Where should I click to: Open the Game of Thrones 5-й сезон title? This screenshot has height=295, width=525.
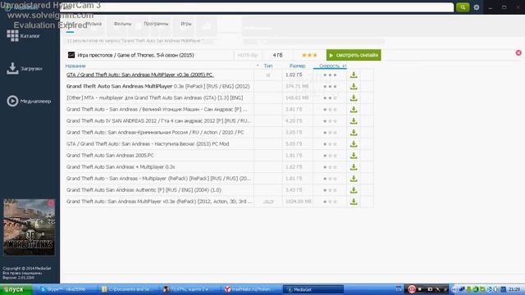pos(135,55)
